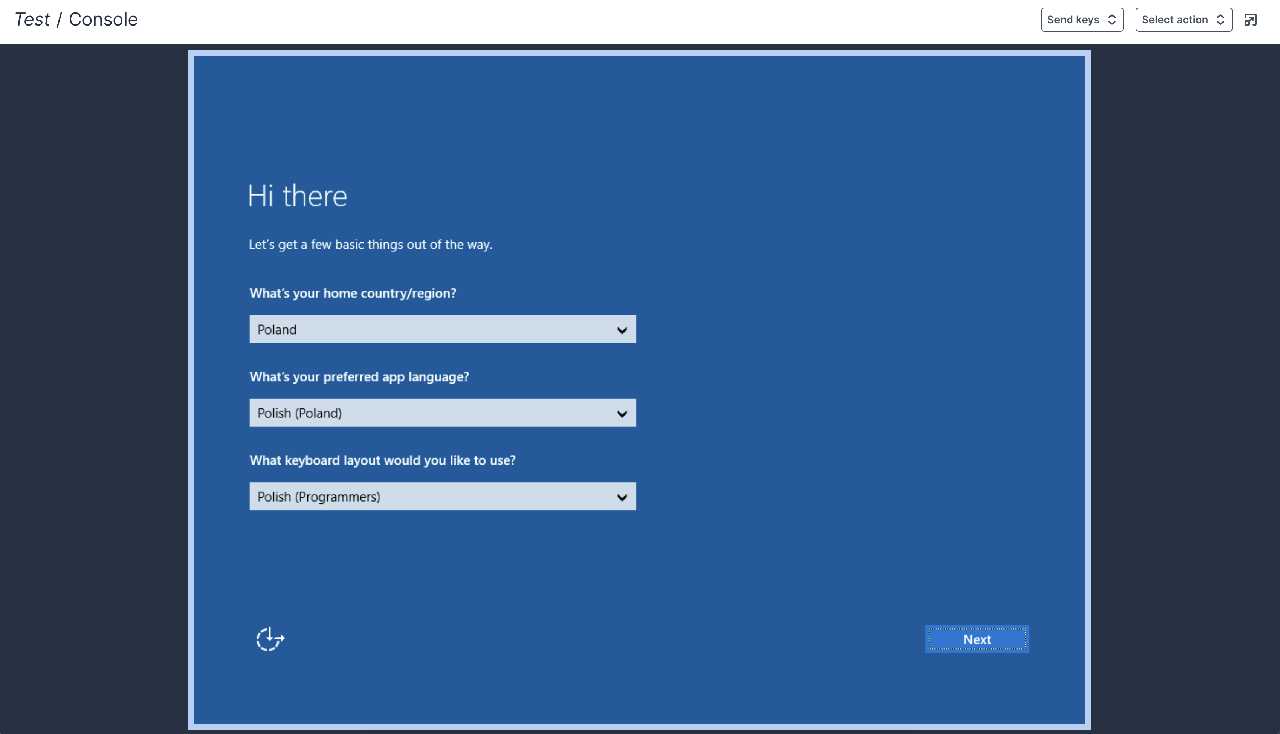Open the keyboard layout dropdown
This screenshot has height=734, width=1280.
(442, 497)
